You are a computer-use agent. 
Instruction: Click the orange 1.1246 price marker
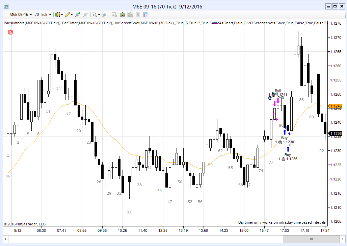pyautogui.click(x=335, y=106)
